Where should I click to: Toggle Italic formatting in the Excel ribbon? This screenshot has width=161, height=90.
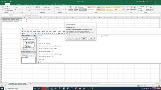click(17, 10)
